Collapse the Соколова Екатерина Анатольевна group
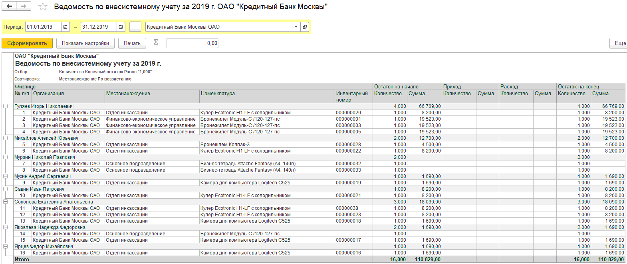 coord(6,202)
